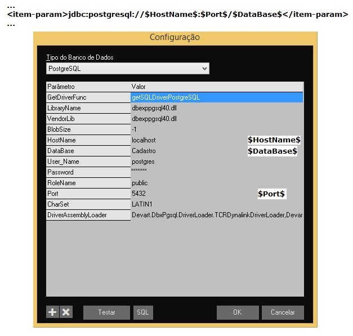
Task: Open the Tipo do Banco de Dados dropdown
Action: tap(128, 69)
